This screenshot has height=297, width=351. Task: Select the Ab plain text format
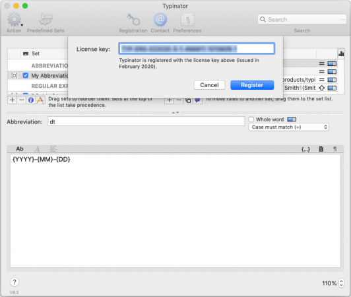coord(20,149)
